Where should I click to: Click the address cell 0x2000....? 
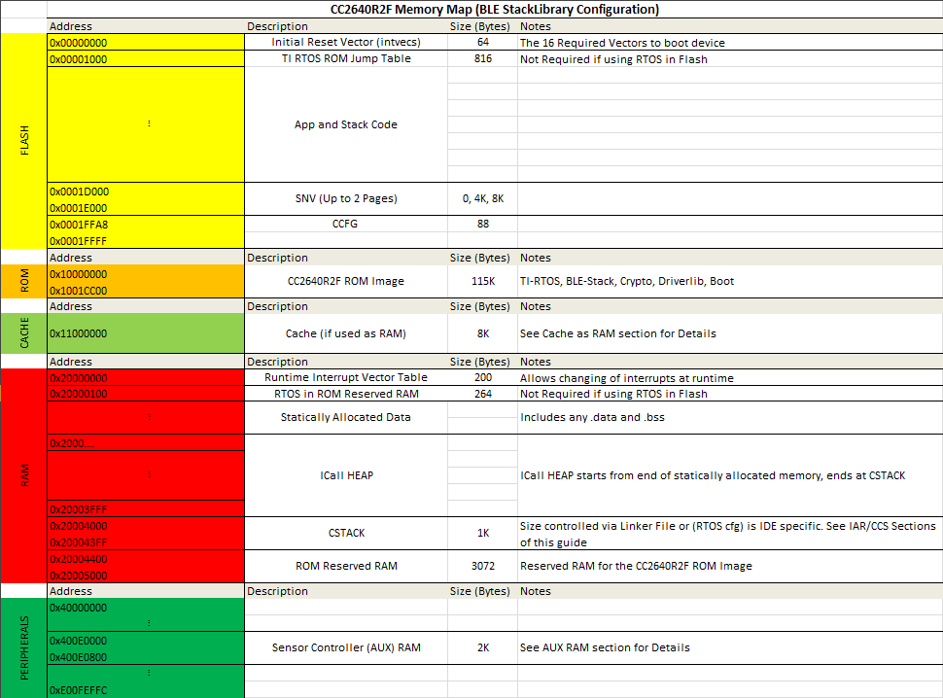(x=146, y=443)
